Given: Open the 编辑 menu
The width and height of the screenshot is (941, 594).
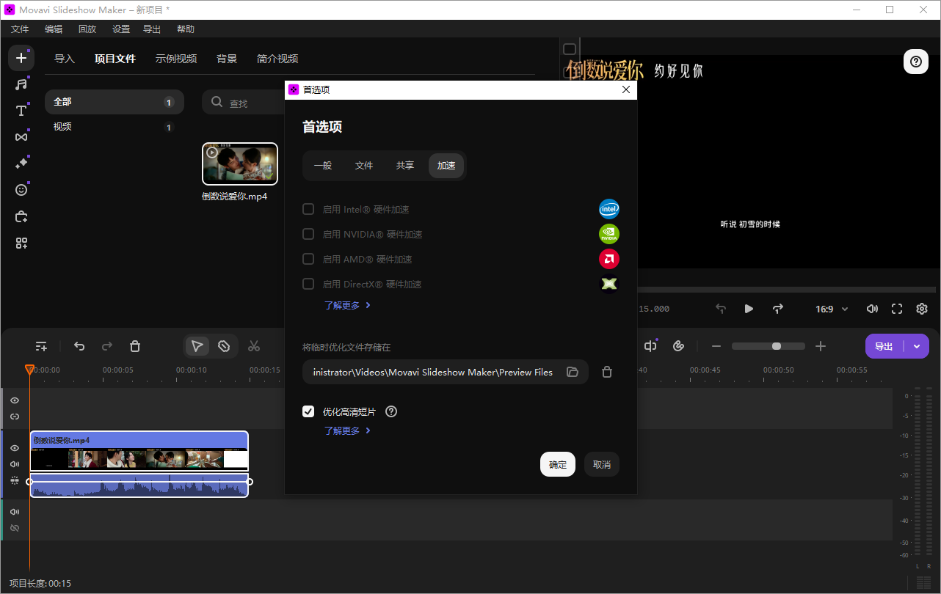Looking at the screenshot, I should pos(54,29).
